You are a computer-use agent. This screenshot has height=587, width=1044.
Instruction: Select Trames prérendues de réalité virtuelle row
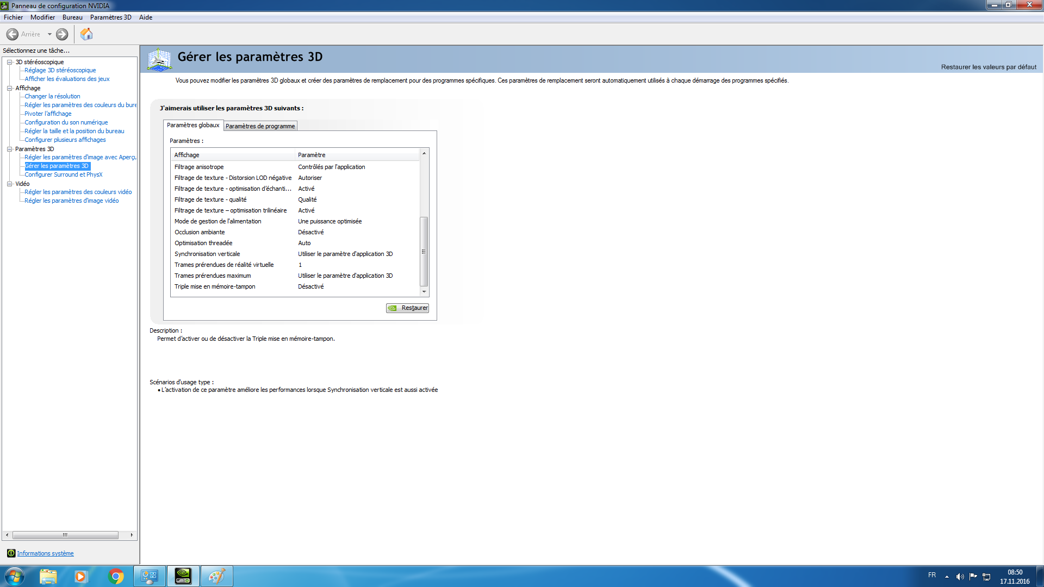[x=296, y=265]
